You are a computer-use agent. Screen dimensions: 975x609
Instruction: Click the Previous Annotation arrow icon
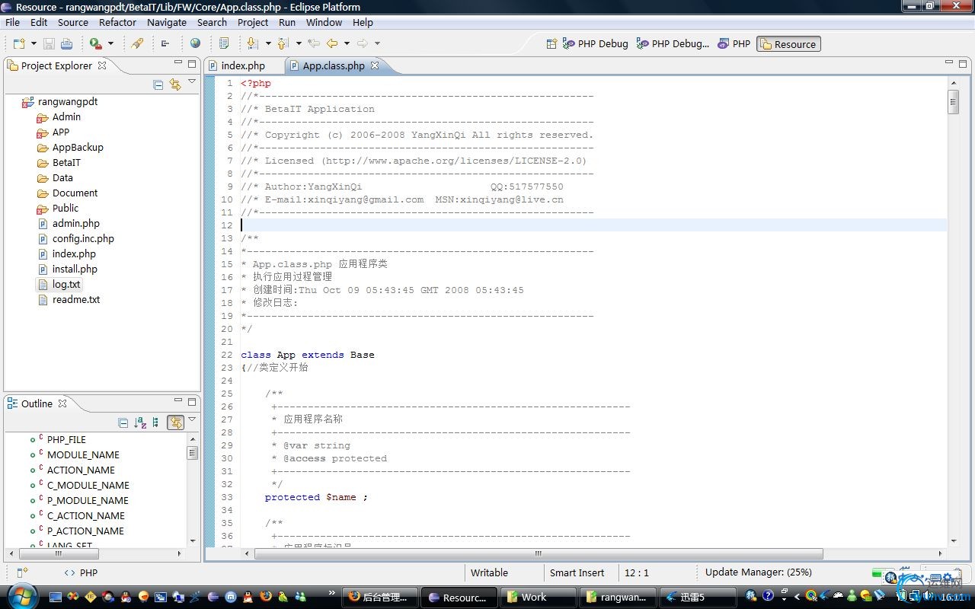(283, 43)
